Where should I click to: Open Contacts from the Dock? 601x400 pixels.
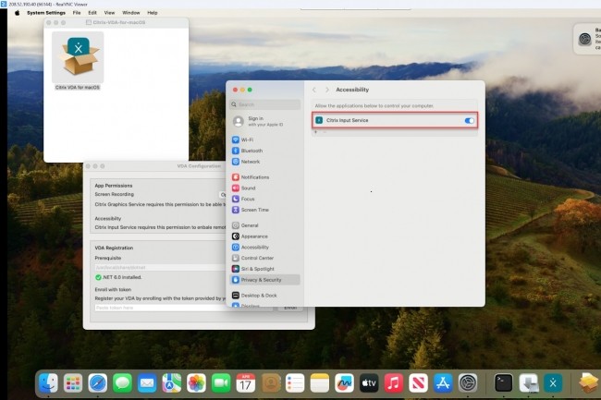[x=271, y=382]
